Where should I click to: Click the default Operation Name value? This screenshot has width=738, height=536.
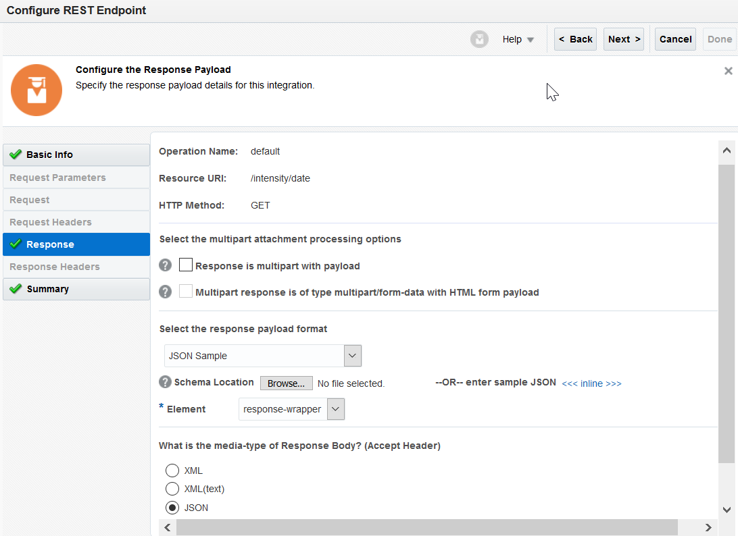265,151
